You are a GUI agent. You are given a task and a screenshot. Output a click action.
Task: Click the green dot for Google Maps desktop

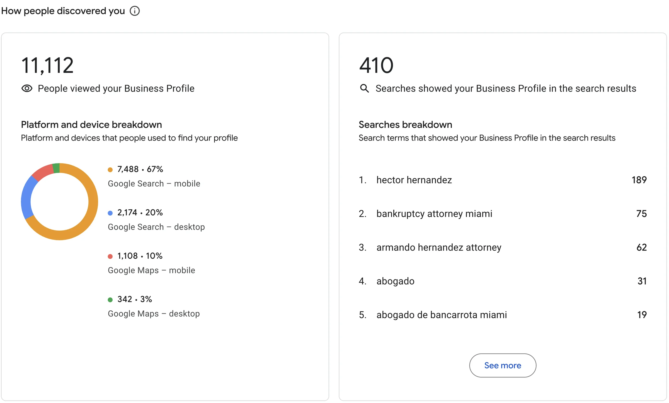(110, 300)
